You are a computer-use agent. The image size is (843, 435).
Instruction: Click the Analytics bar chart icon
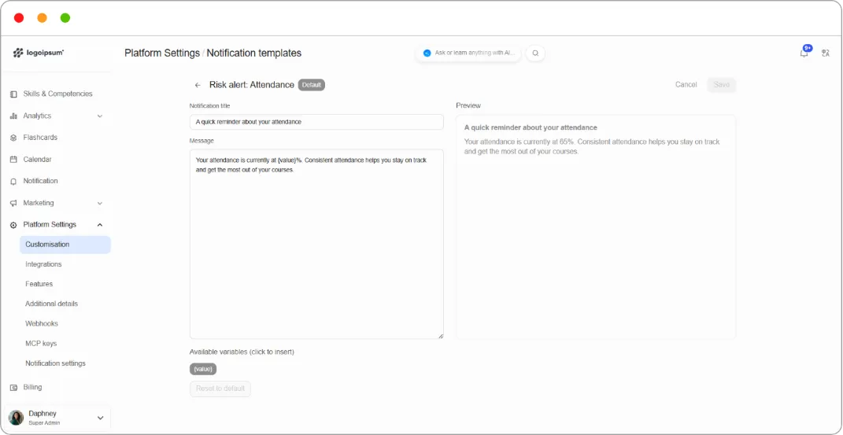point(13,116)
